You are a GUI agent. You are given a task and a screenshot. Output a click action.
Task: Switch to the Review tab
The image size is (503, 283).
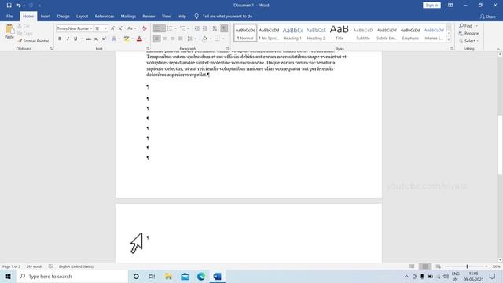pyautogui.click(x=149, y=16)
